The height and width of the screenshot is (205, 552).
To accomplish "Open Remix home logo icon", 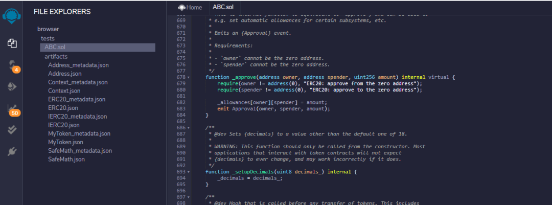I will pyautogui.click(x=12, y=16).
